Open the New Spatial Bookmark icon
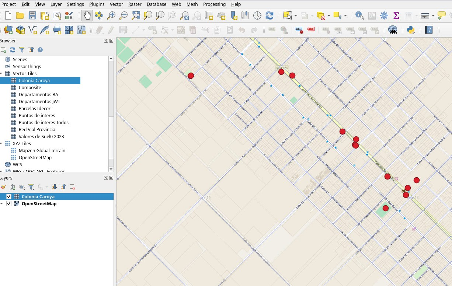The height and width of the screenshot is (286, 452). [233, 15]
